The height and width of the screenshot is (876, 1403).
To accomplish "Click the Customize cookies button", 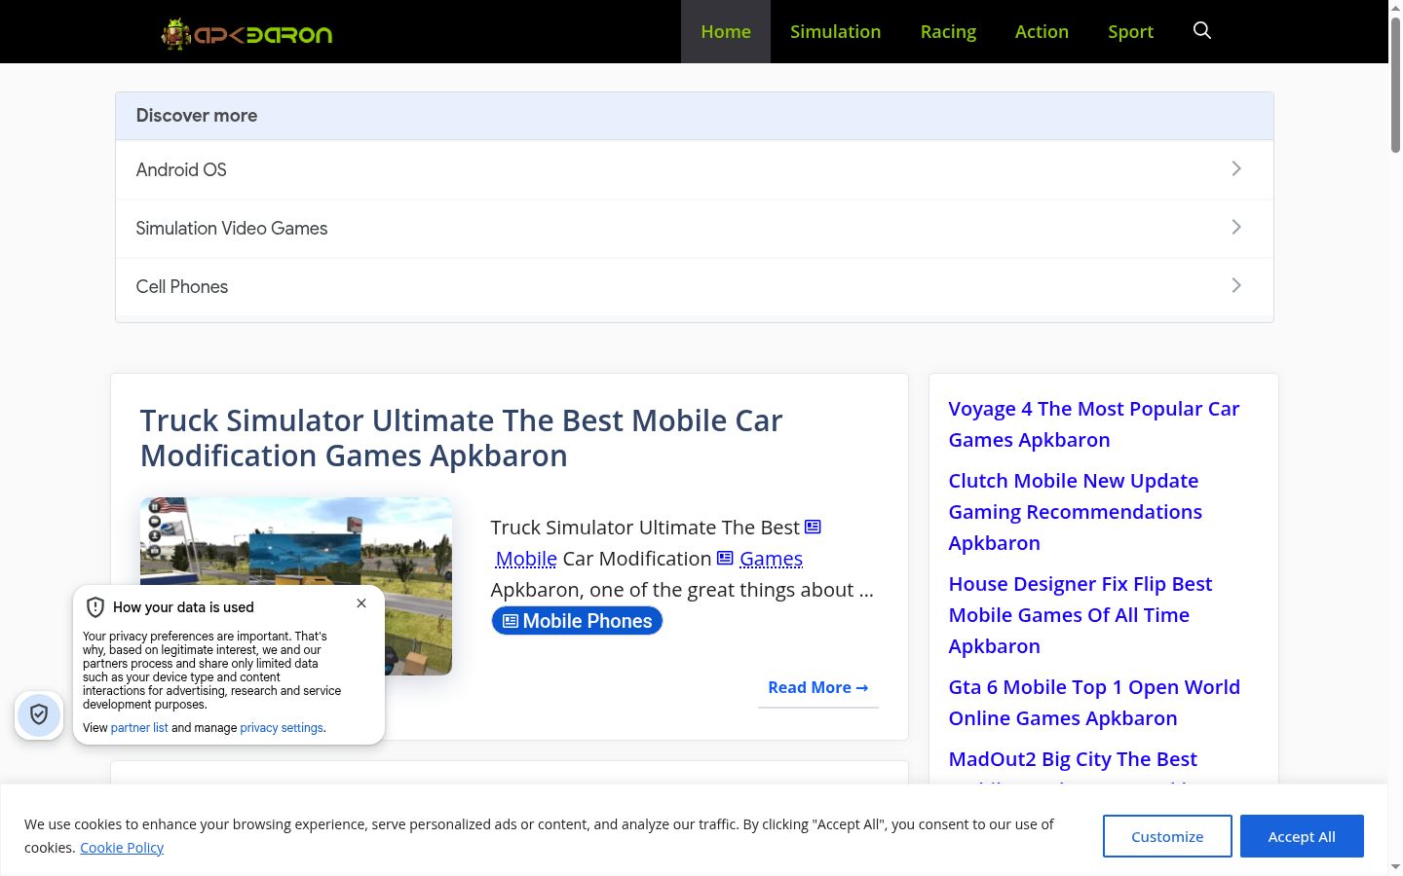I will [1167, 836].
